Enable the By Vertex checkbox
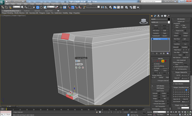192x116 pixels. 153,64
